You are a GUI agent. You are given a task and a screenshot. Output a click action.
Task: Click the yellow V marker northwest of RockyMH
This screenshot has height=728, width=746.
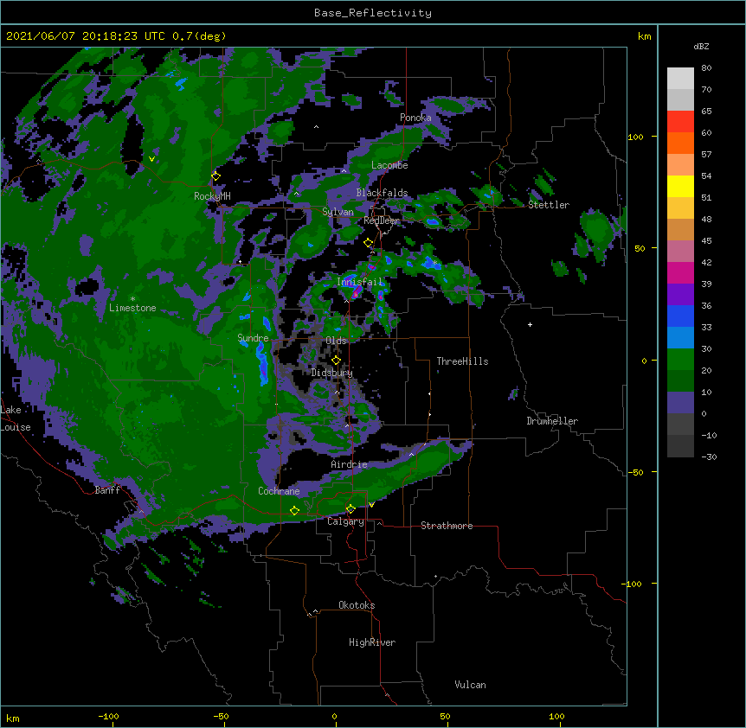tap(151, 159)
